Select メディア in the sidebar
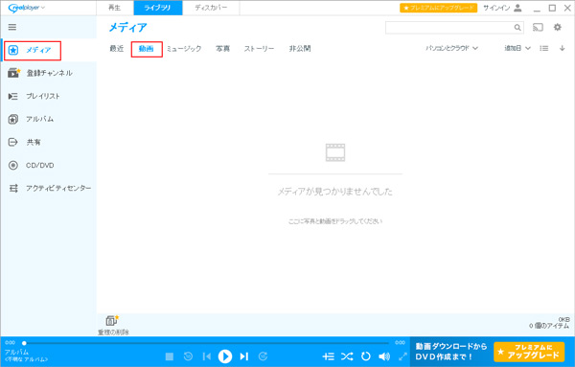 pyautogui.click(x=33, y=50)
